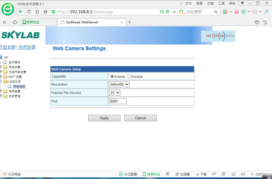Reload the page with refresh icon
The height and width of the screenshot is (179, 272).
(29, 12)
